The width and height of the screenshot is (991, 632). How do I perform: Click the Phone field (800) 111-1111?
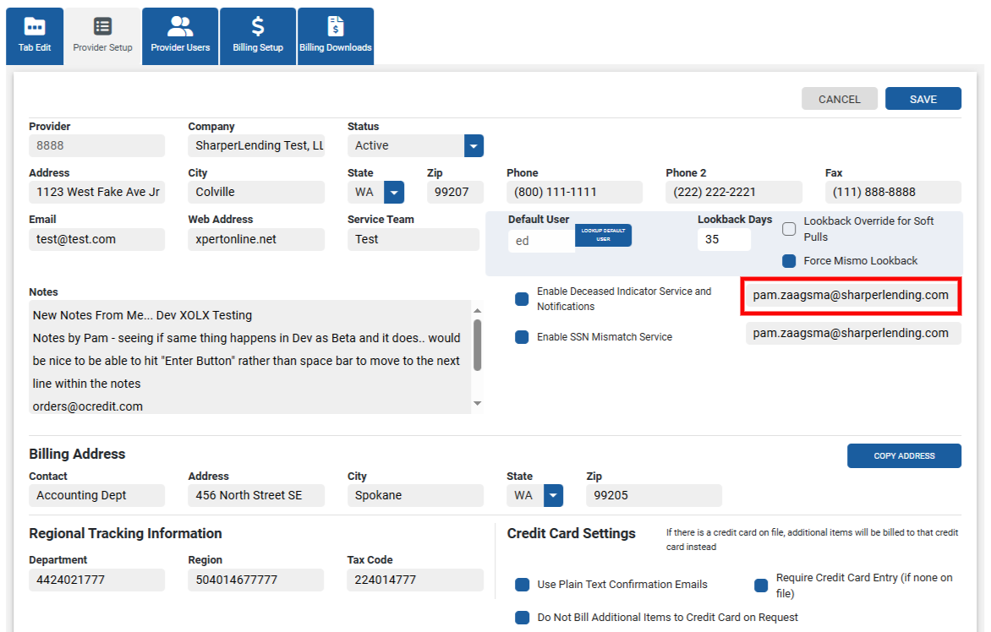(574, 192)
